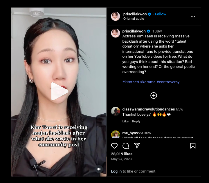209x183 pixels.
Task: Open priscillakwon profile picture in header
Action: click(116, 16)
